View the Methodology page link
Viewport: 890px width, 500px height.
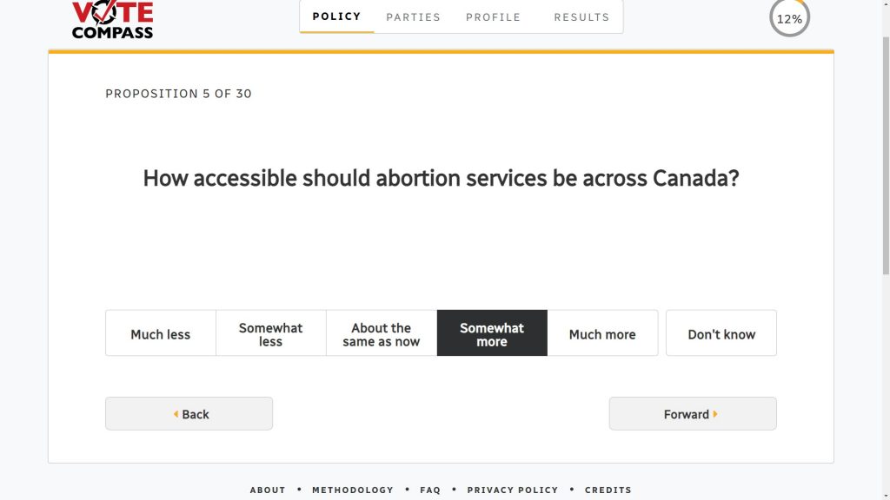pyautogui.click(x=353, y=490)
